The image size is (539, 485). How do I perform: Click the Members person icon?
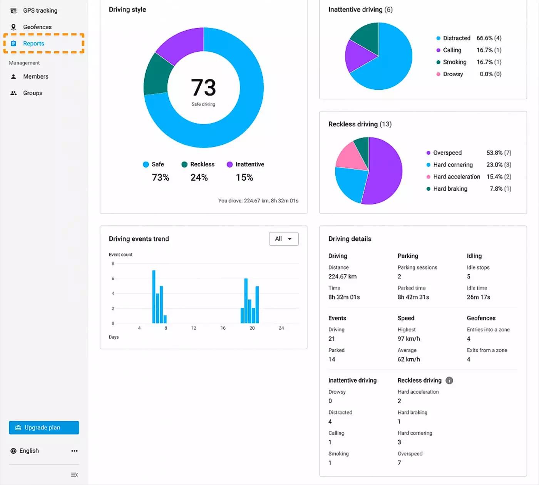13,77
